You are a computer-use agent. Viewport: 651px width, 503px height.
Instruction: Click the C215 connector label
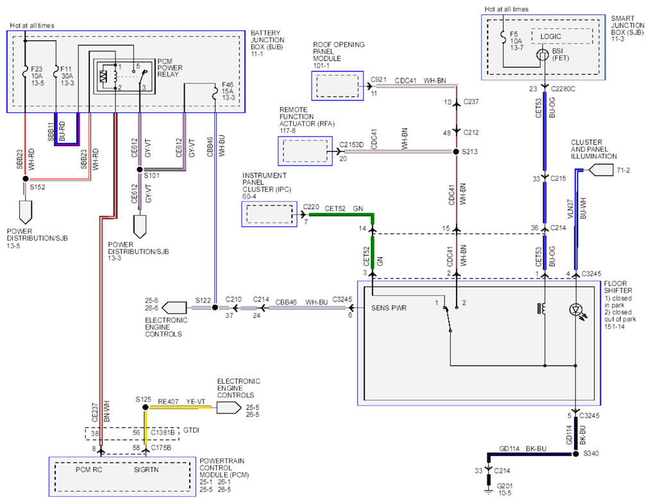[x=559, y=178]
